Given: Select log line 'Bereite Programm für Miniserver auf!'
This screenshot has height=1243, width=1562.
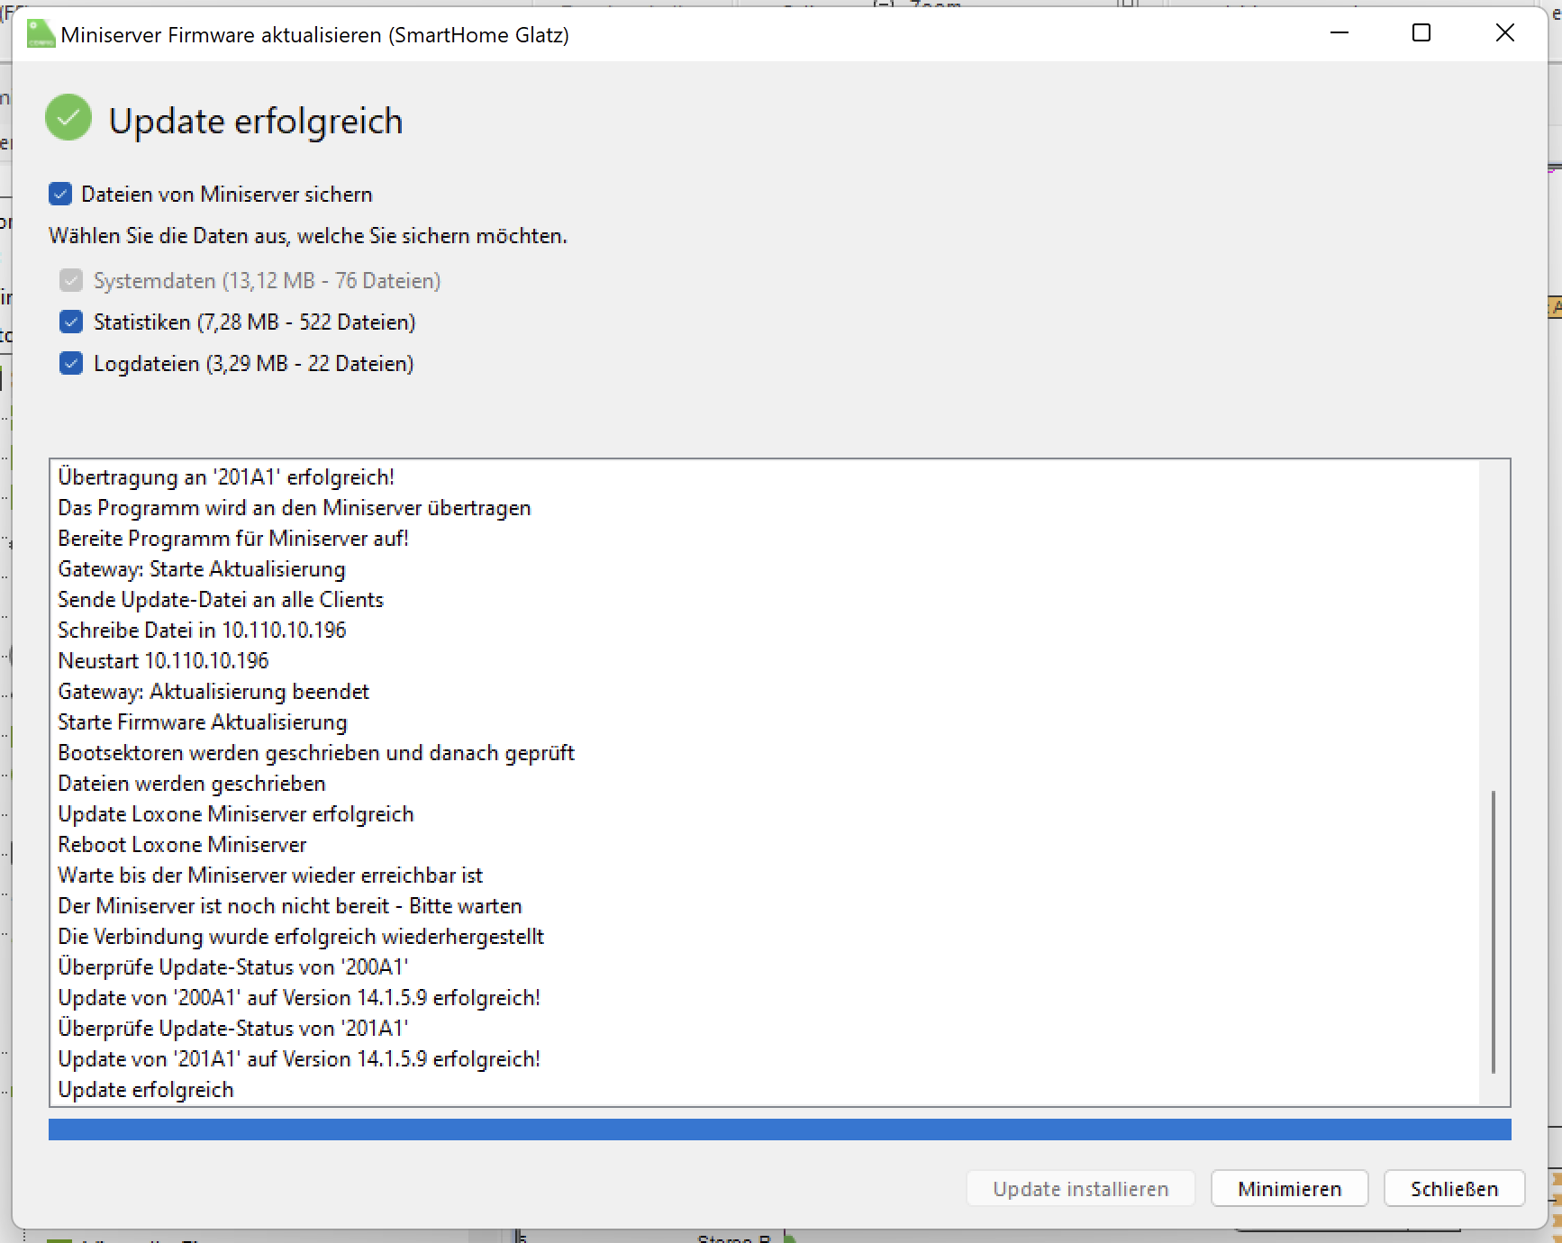Looking at the screenshot, I should (x=233, y=538).
